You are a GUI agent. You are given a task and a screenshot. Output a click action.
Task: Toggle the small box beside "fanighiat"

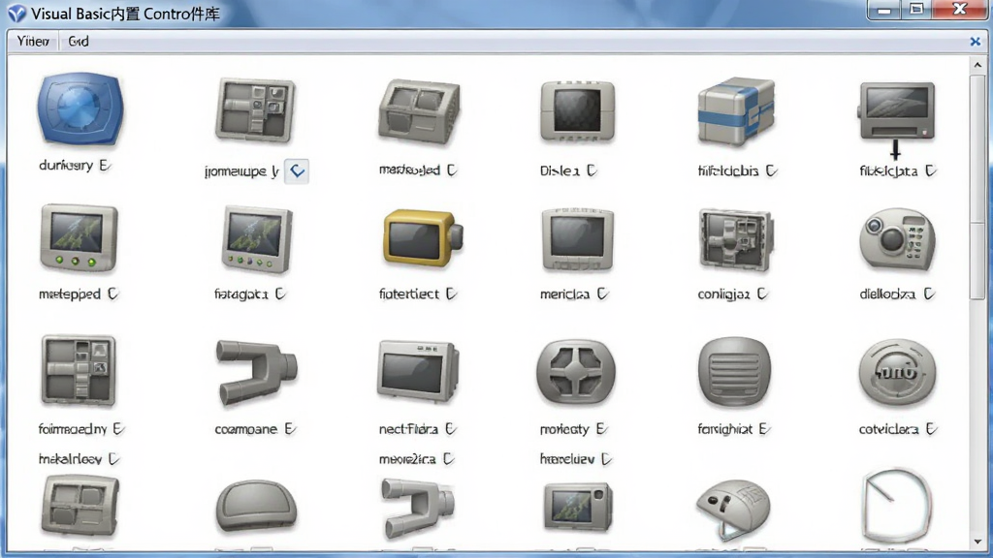click(x=764, y=429)
